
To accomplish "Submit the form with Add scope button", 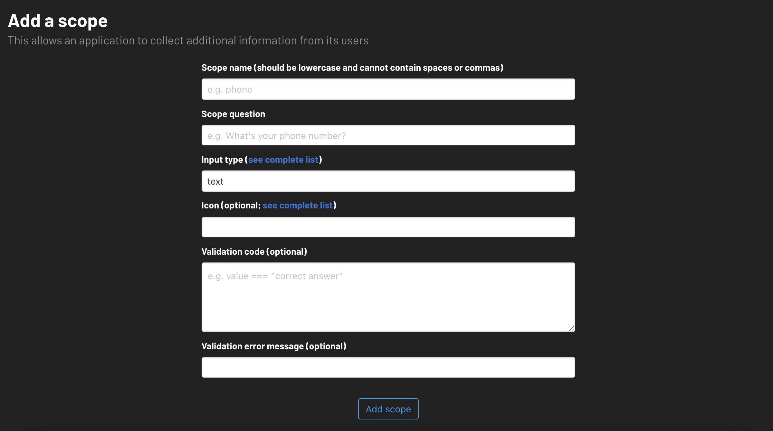I will [388, 409].
